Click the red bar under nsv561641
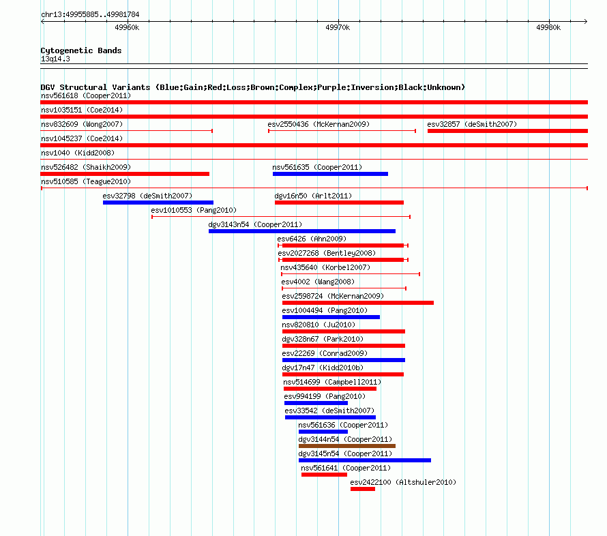Viewport: 607px width, 536px height. [x=324, y=475]
